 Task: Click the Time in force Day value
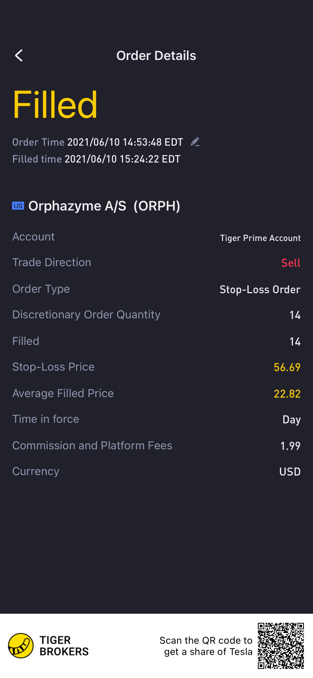[291, 420]
